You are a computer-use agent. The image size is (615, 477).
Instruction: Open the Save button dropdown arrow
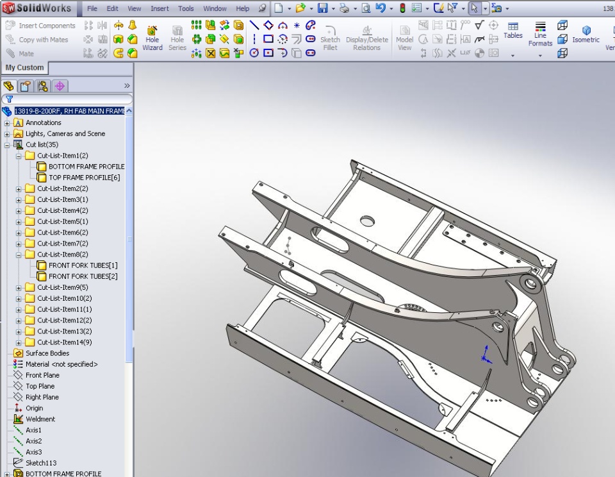click(332, 8)
